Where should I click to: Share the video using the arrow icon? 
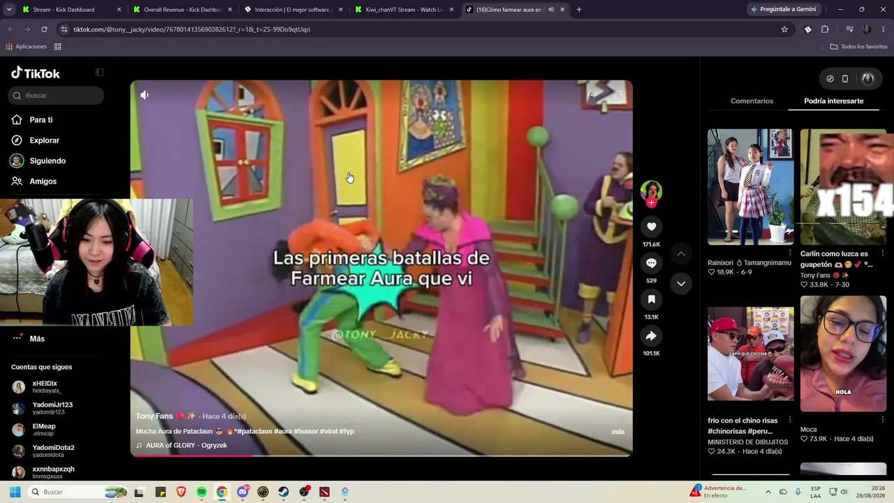point(651,336)
